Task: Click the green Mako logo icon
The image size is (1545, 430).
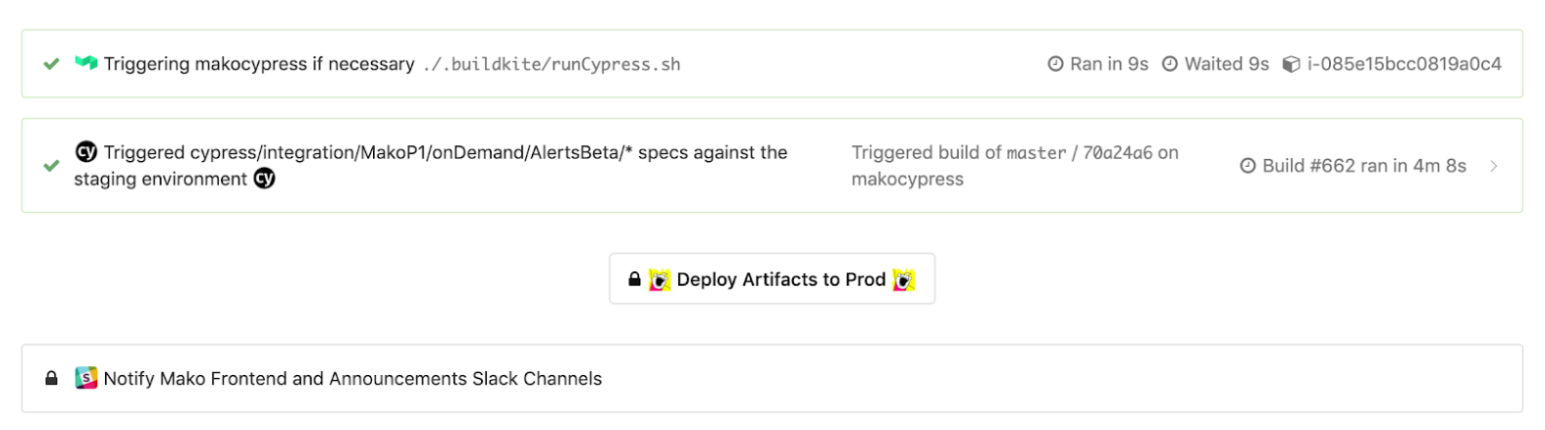Action: point(86,63)
